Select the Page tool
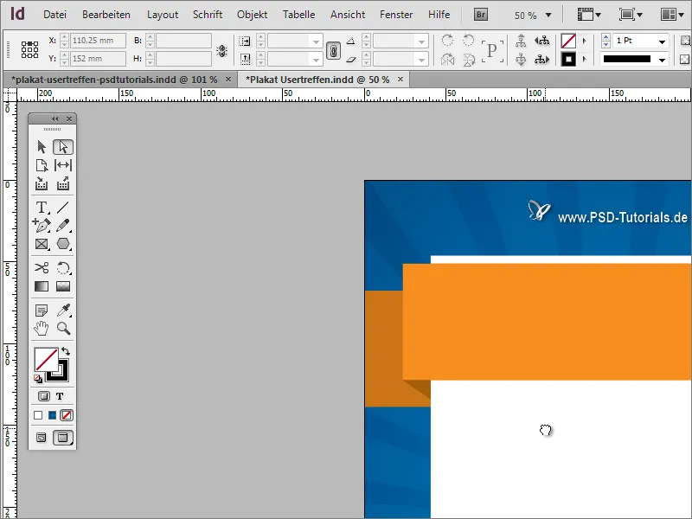The height and width of the screenshot is (519, 692). (42, 165)
